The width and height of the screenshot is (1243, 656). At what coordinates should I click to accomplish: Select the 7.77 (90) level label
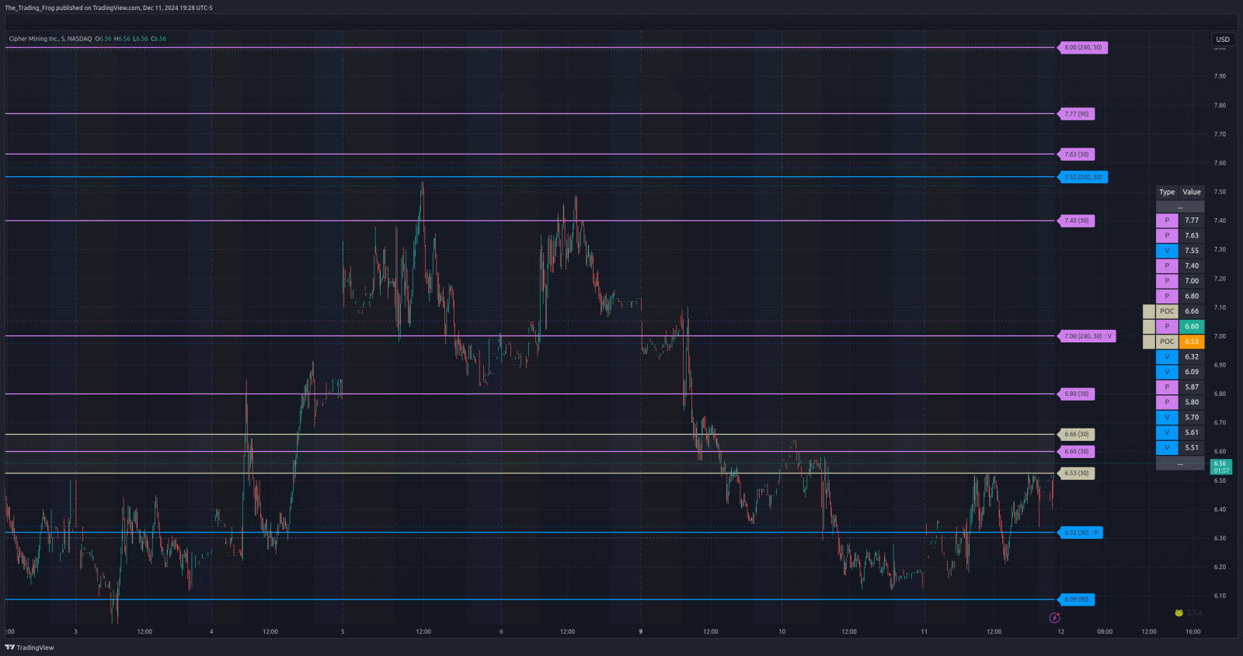[x=1077, y=114]
